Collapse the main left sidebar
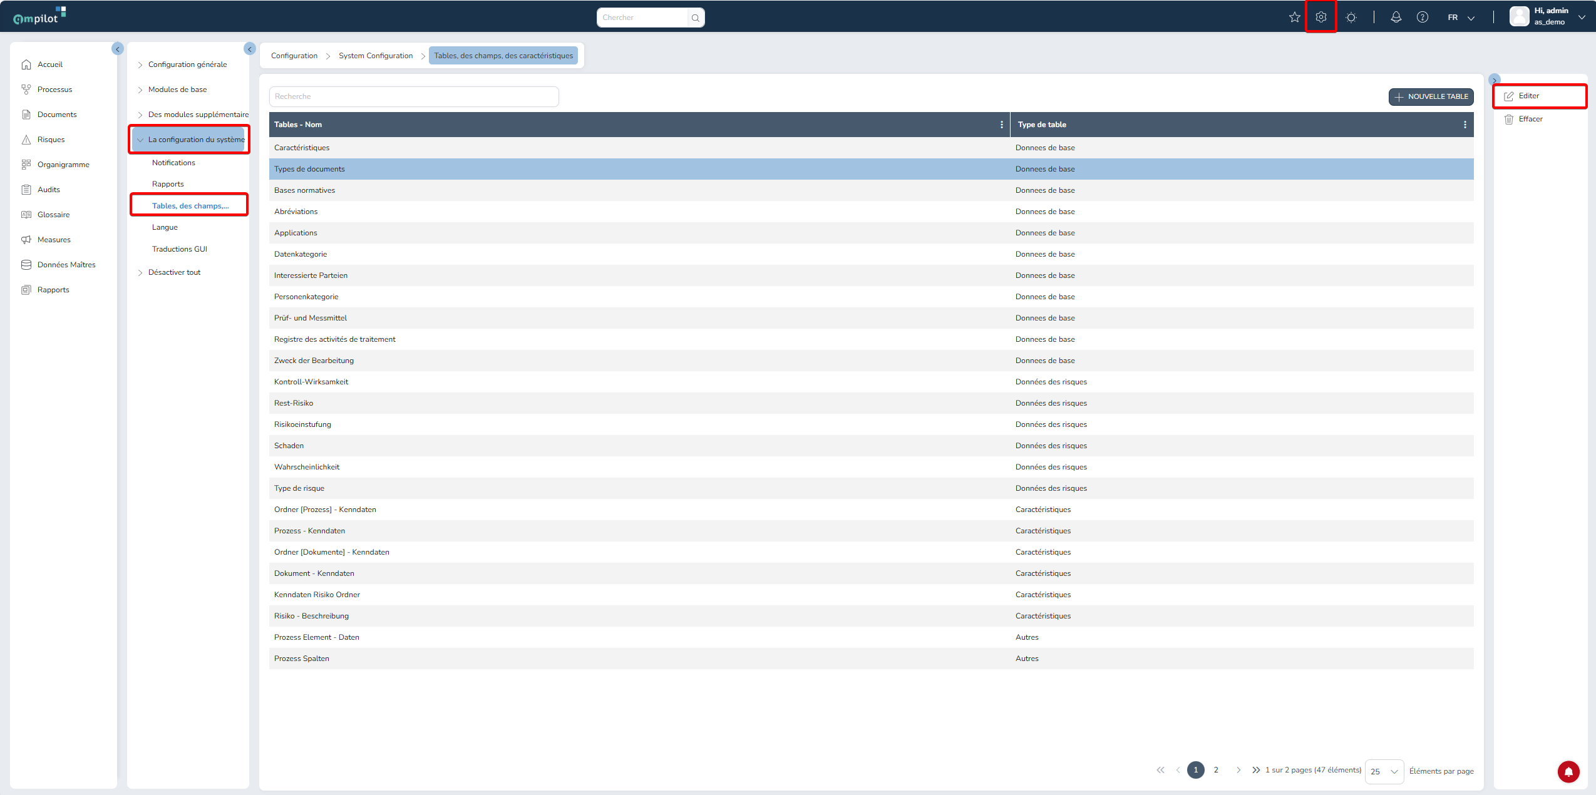This screenshot has width=1596, height=795. click(118, 49)
